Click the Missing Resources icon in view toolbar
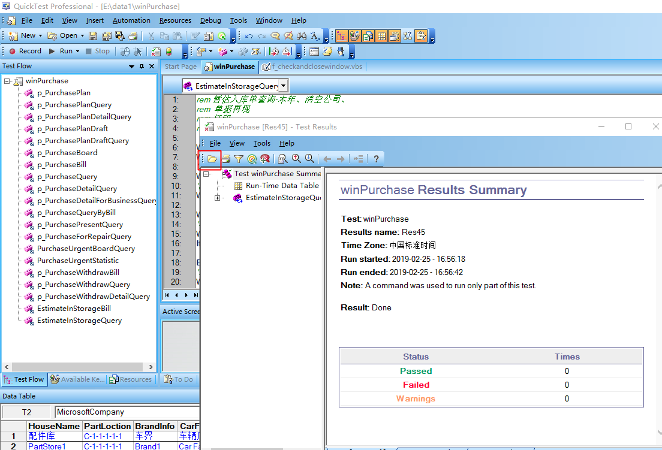 (407, 36)
